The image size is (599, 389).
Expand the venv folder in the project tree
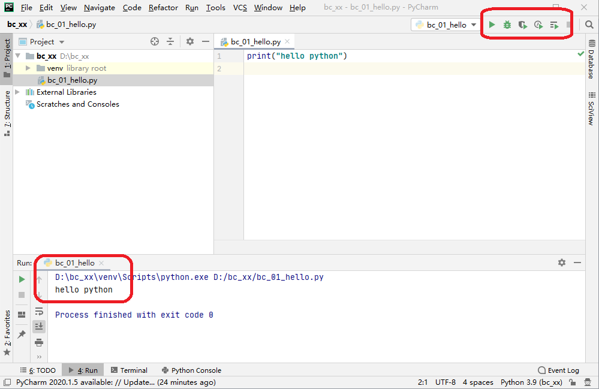click(28, 68)
